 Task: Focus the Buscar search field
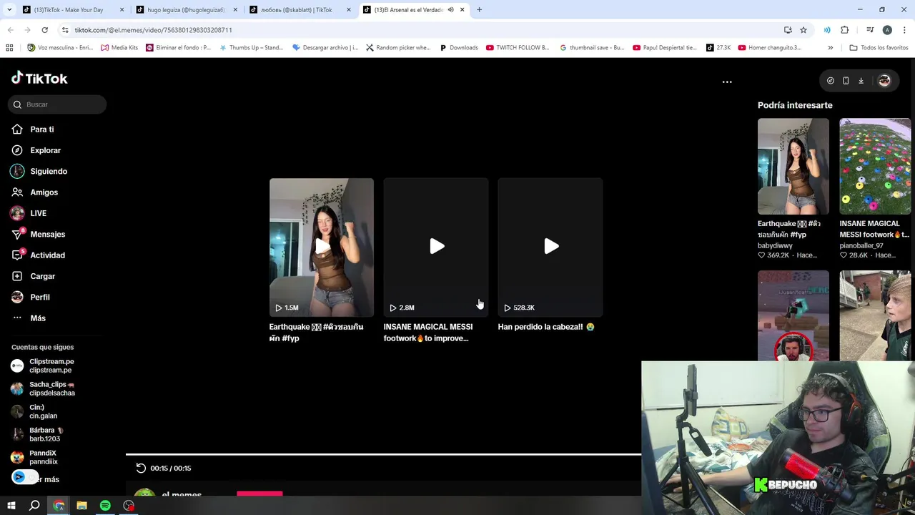57,104
